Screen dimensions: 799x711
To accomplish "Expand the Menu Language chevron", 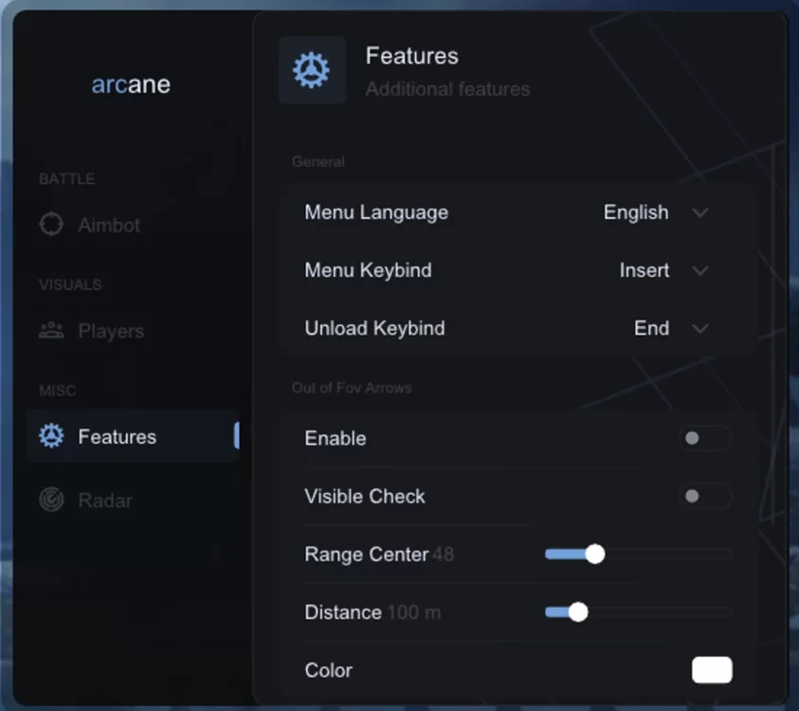I will click(700, 212).
